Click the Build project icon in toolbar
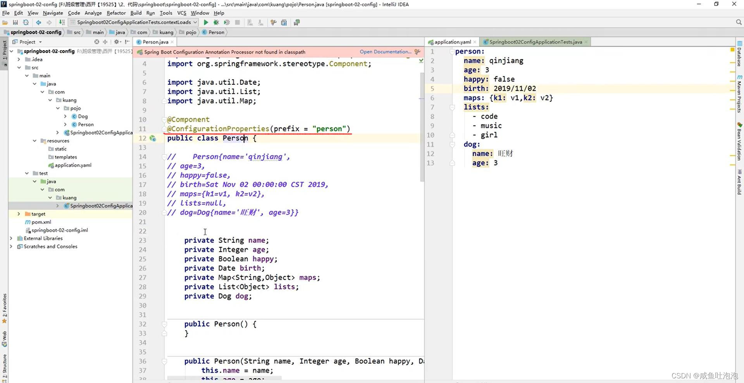The width and height of the screenshot is (744, 383). [x=62, y=22]
